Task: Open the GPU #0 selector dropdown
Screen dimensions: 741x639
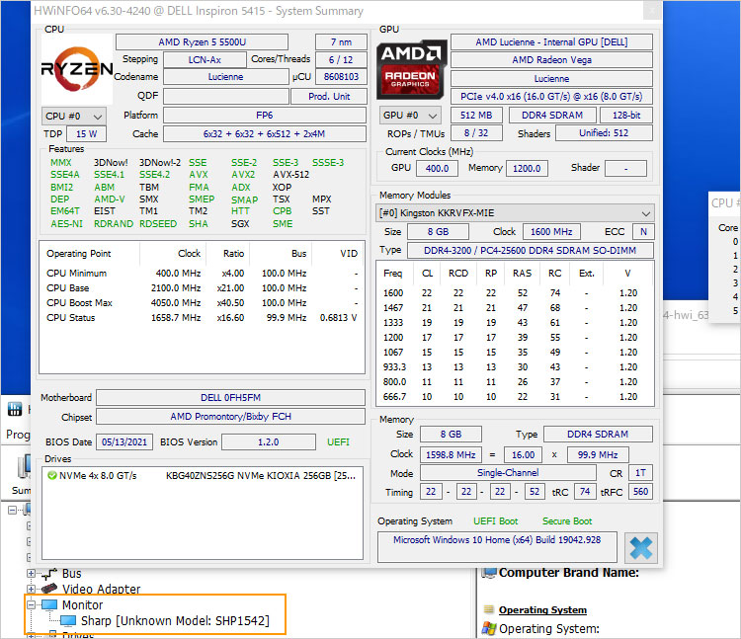Action: (x=410, y=116)
